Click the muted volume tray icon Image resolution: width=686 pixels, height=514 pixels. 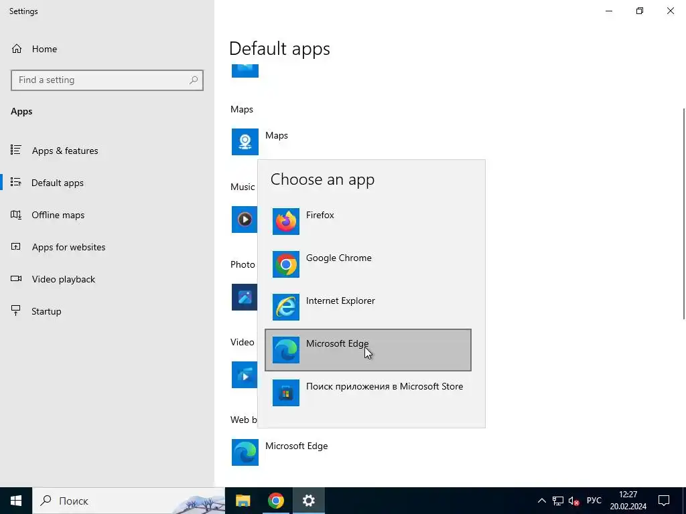(x=573, y=501)
